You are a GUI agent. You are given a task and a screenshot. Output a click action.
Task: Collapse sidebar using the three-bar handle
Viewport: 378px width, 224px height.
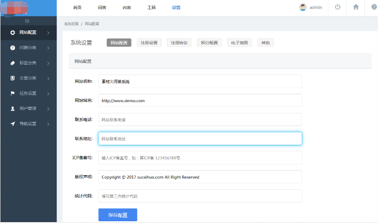(27, 21)
